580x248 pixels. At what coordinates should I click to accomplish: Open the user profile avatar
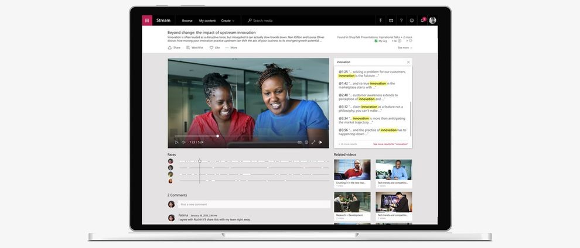tap(432, 20)
